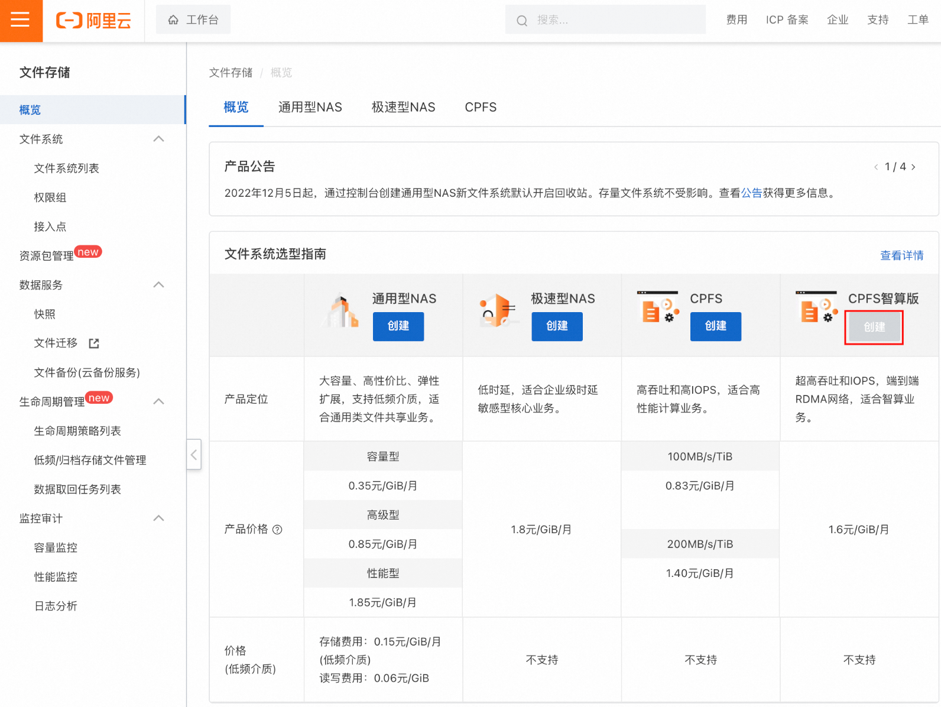Open the hamburger navigation menu

tap(21, 20)
